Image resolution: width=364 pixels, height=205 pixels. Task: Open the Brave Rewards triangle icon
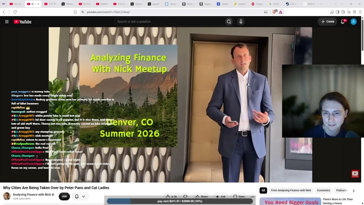[280, 12]
